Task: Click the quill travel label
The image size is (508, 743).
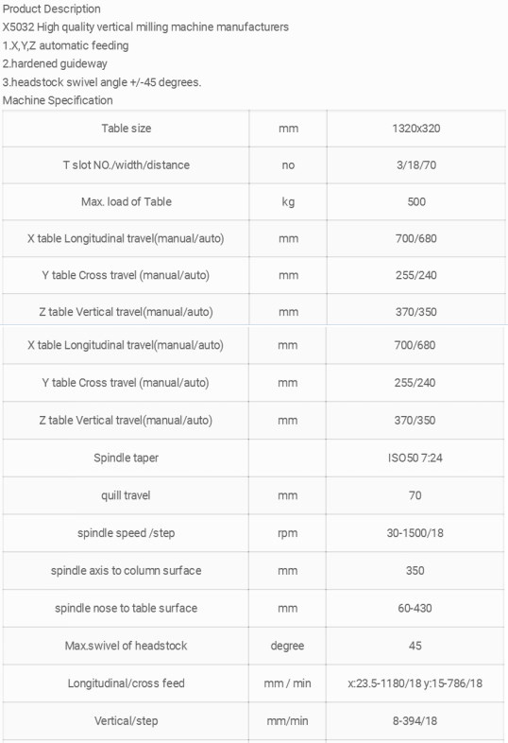Action: 126,495
